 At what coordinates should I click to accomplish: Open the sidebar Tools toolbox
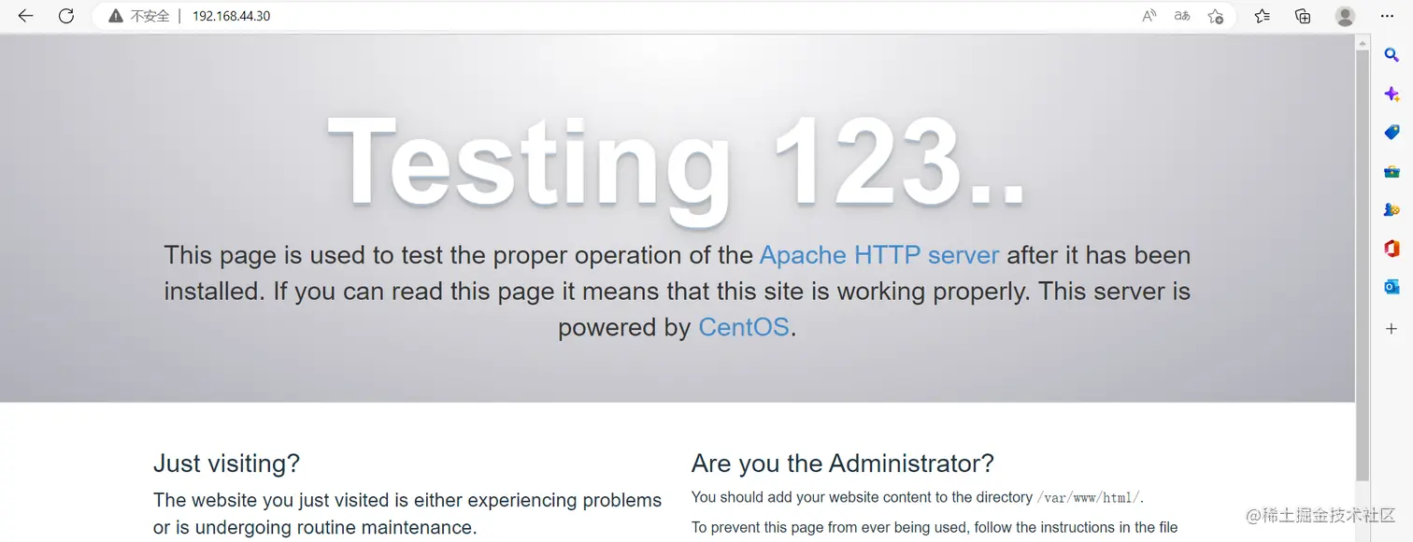point(1392,172)
